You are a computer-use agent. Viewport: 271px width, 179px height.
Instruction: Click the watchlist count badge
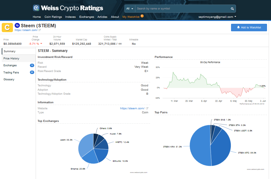[142, 16]
